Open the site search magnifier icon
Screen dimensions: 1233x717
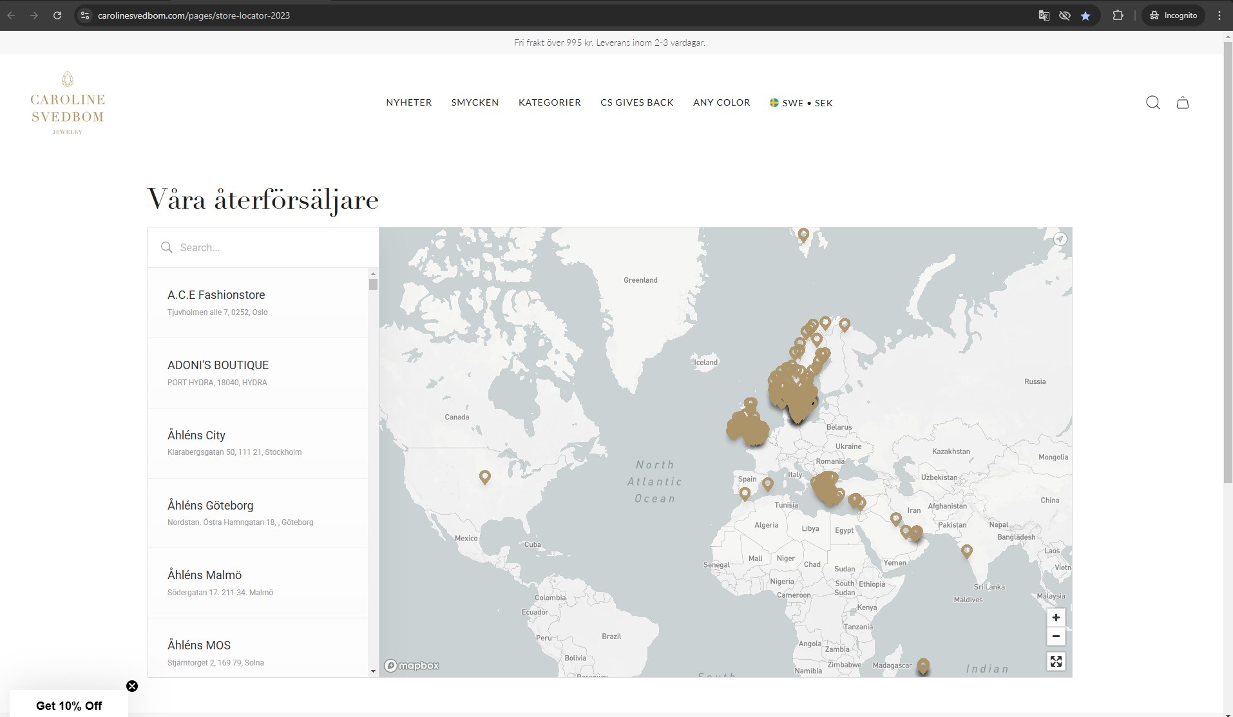tap(1152, 102)
